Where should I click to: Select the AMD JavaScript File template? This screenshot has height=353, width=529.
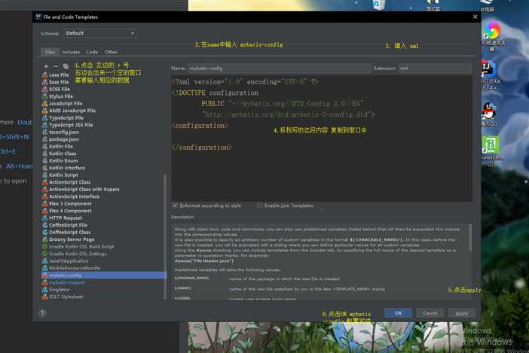(69, 111)
